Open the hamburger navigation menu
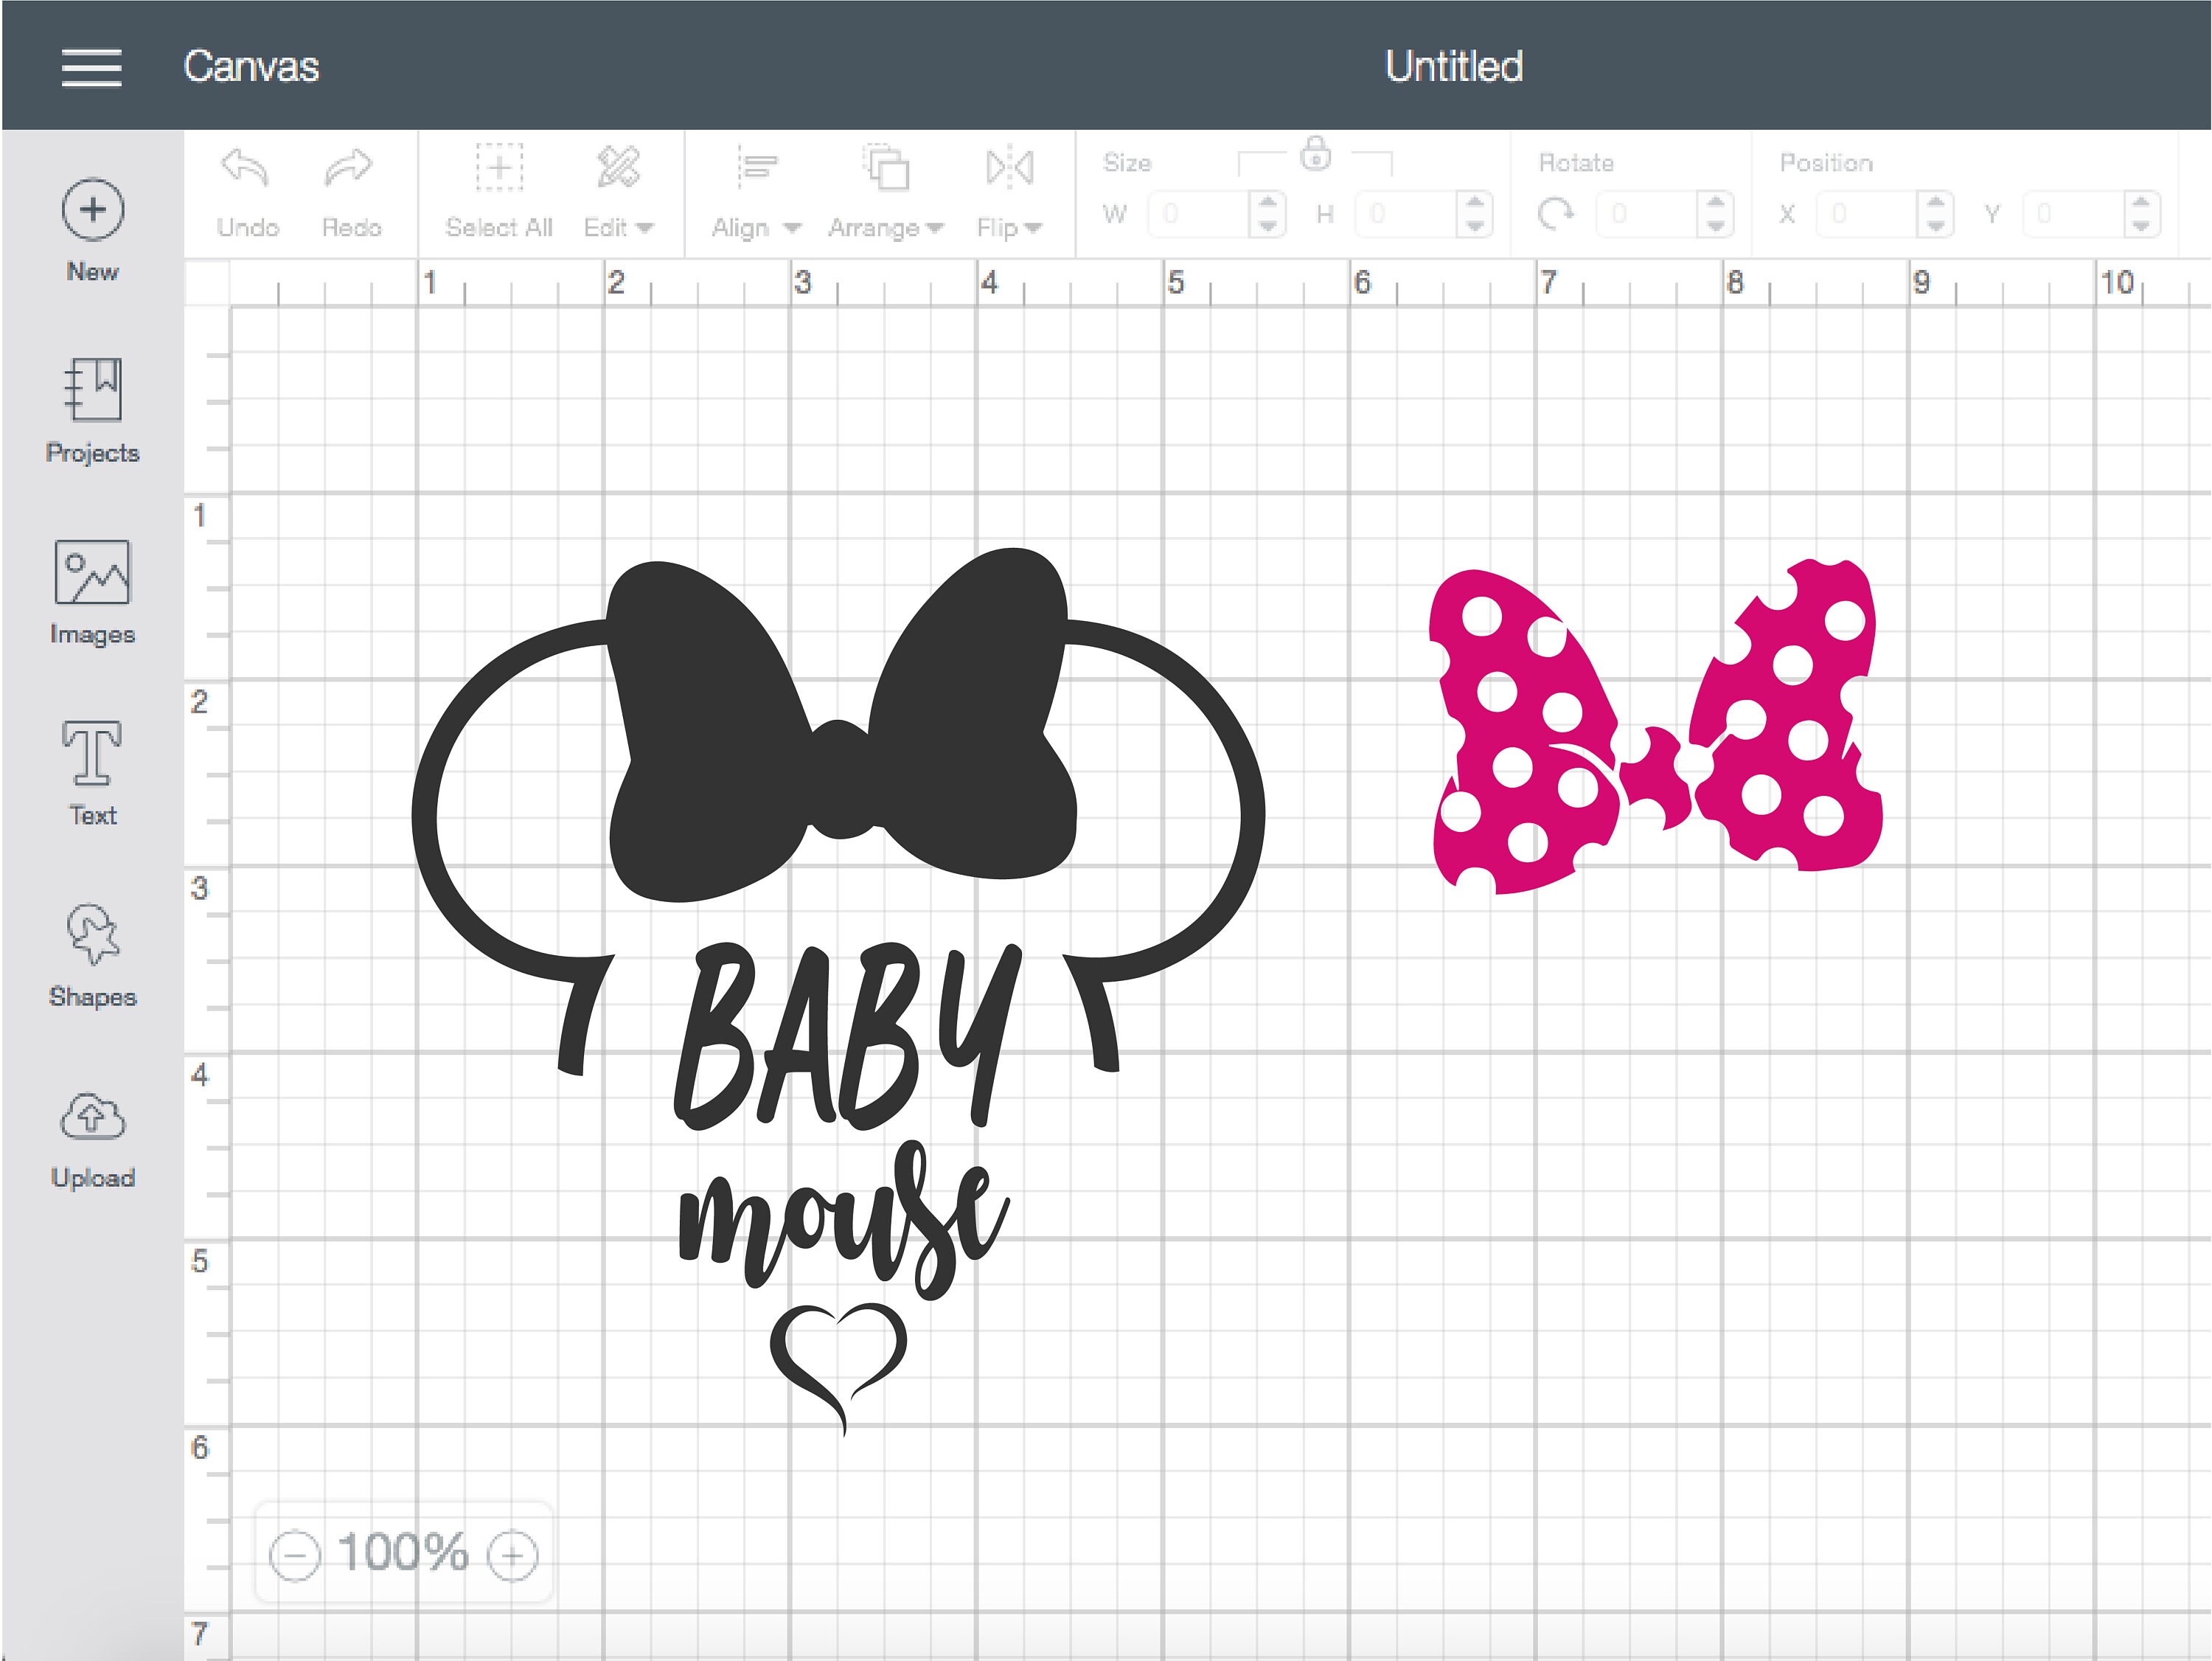Image resolution: width=2212 pixels, height=1661 pixels. tap(92, 66)
